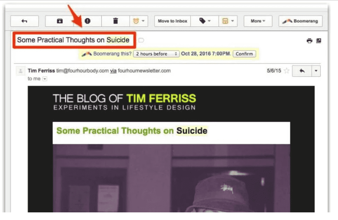Screen dimensions: 338x220
Task: Confirm the Boomerang reminder
Action: point(244,54)
